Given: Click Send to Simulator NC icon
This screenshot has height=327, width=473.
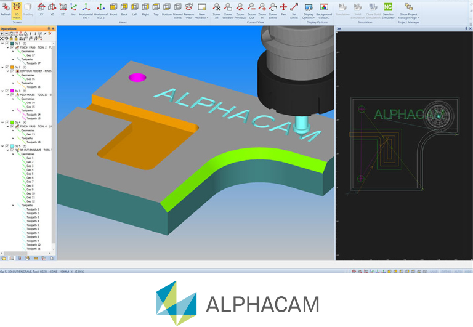Looking at the screenshot, I should [x=388, y=8].
